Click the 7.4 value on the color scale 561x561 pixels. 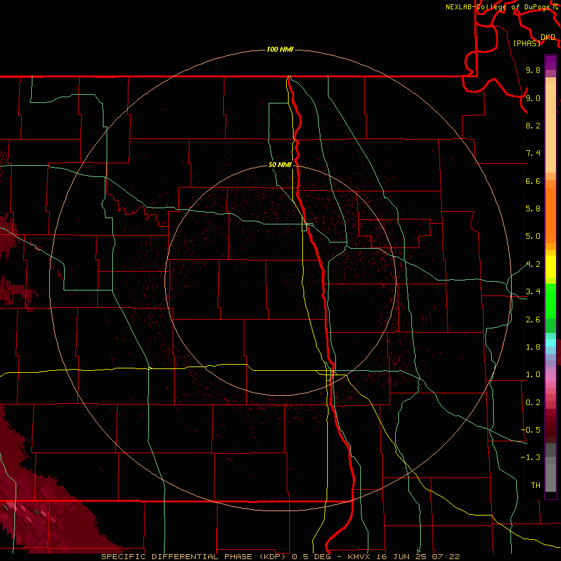[x=533, y=153]
